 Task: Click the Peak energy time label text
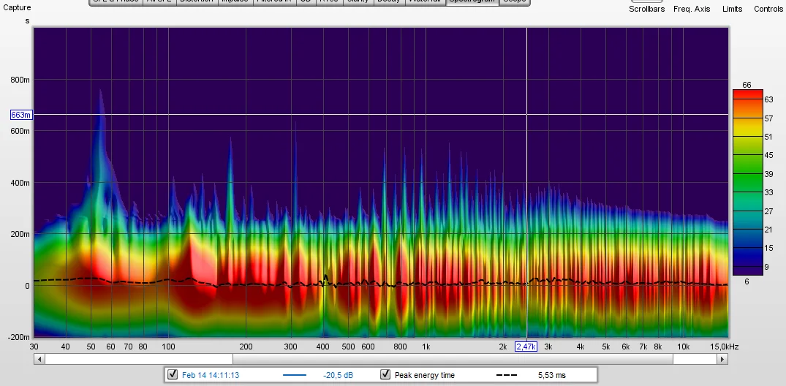coord(425,375)
